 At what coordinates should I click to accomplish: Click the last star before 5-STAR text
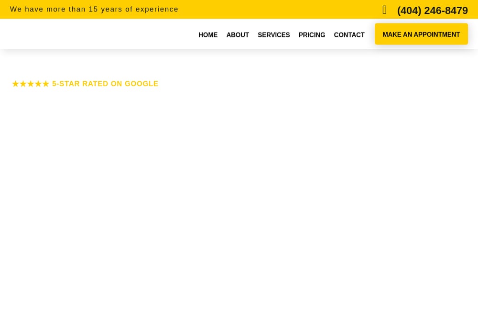click(x=46, y=84)
